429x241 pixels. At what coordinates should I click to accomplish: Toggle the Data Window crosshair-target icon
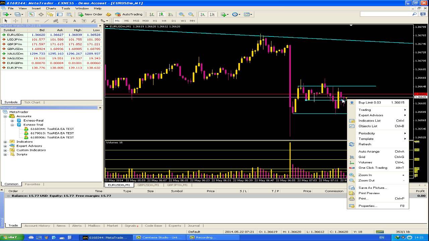point(41,14)
